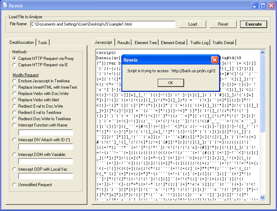Click the File Name input field
The height and width of the screenshot is (211, 277).
102,24
